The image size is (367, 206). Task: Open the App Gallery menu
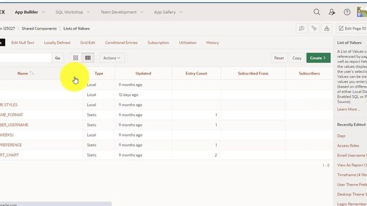(x=165, y=12)
